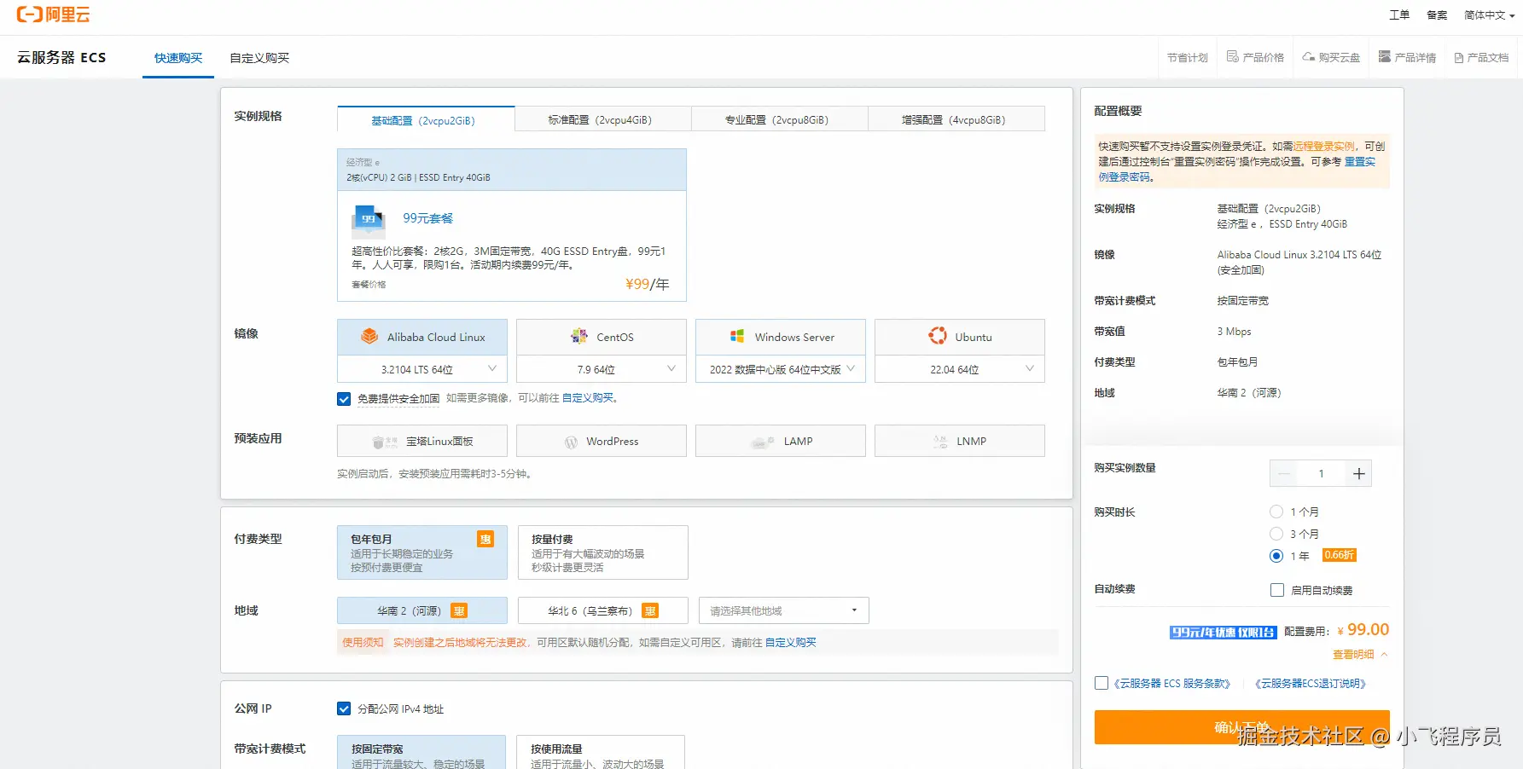Click the WordPress logo icon
The image size is (1523, 769).
click(x=572, y=442)
